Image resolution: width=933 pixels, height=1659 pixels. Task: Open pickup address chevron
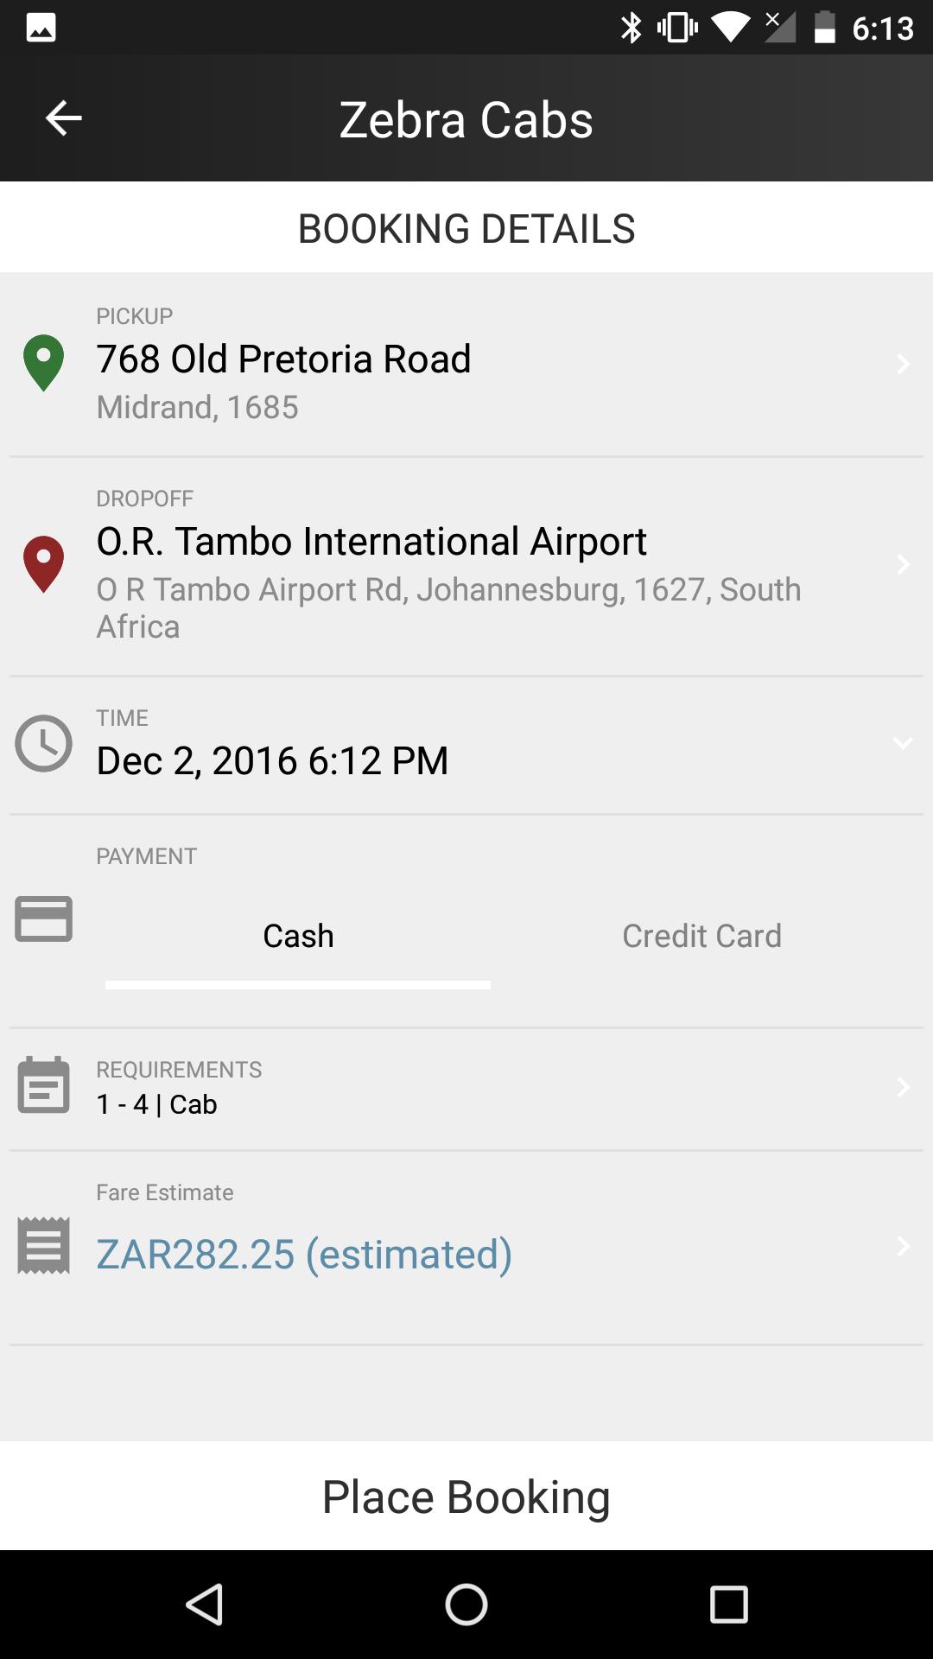click(x=903, y=364)
